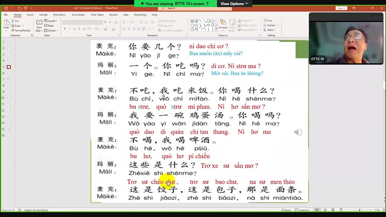Click Replace in Editing group

(271, 25)
